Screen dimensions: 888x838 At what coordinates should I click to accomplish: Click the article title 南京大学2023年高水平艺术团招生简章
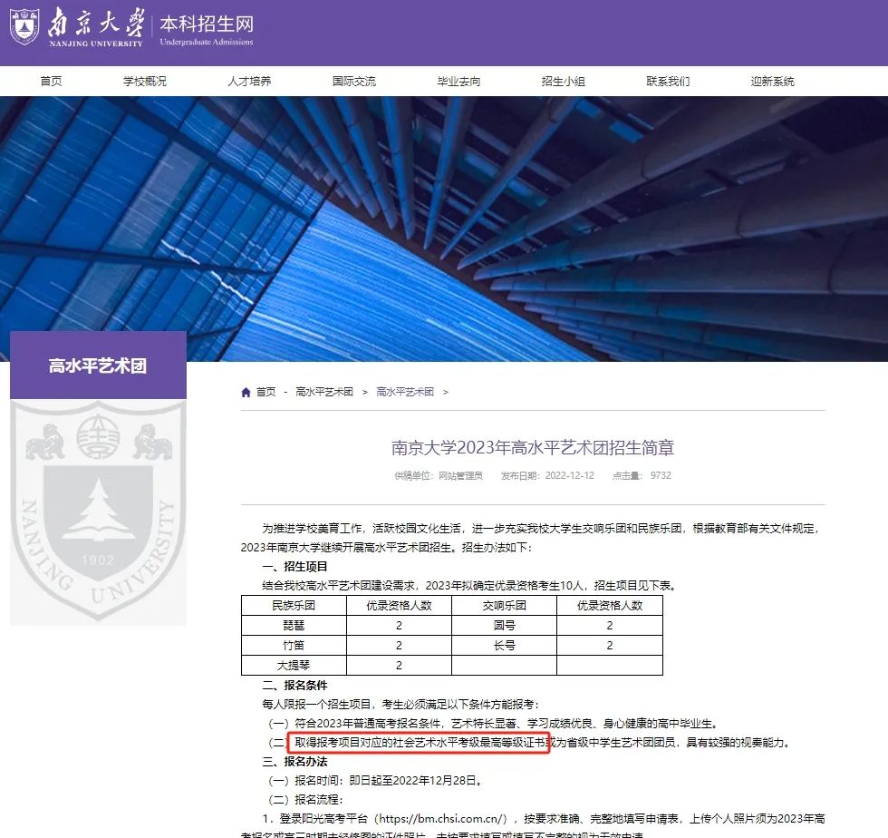pos(533,448)
